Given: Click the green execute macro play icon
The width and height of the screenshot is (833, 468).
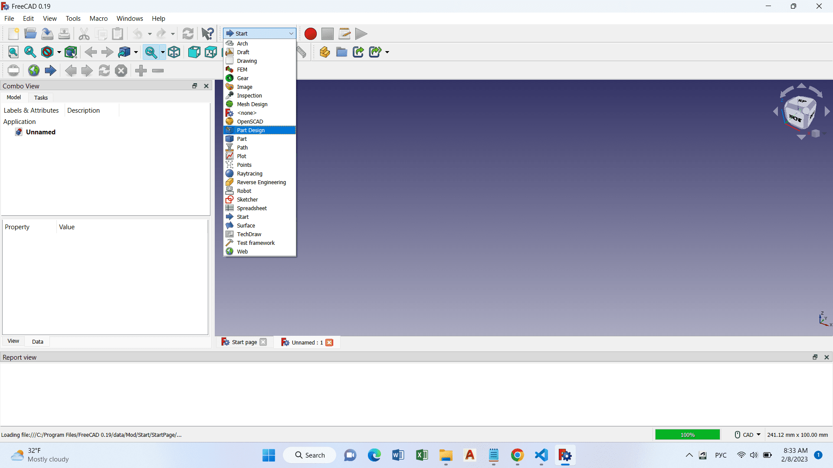Looking at the screenshot, I should (x=361, y=34).
